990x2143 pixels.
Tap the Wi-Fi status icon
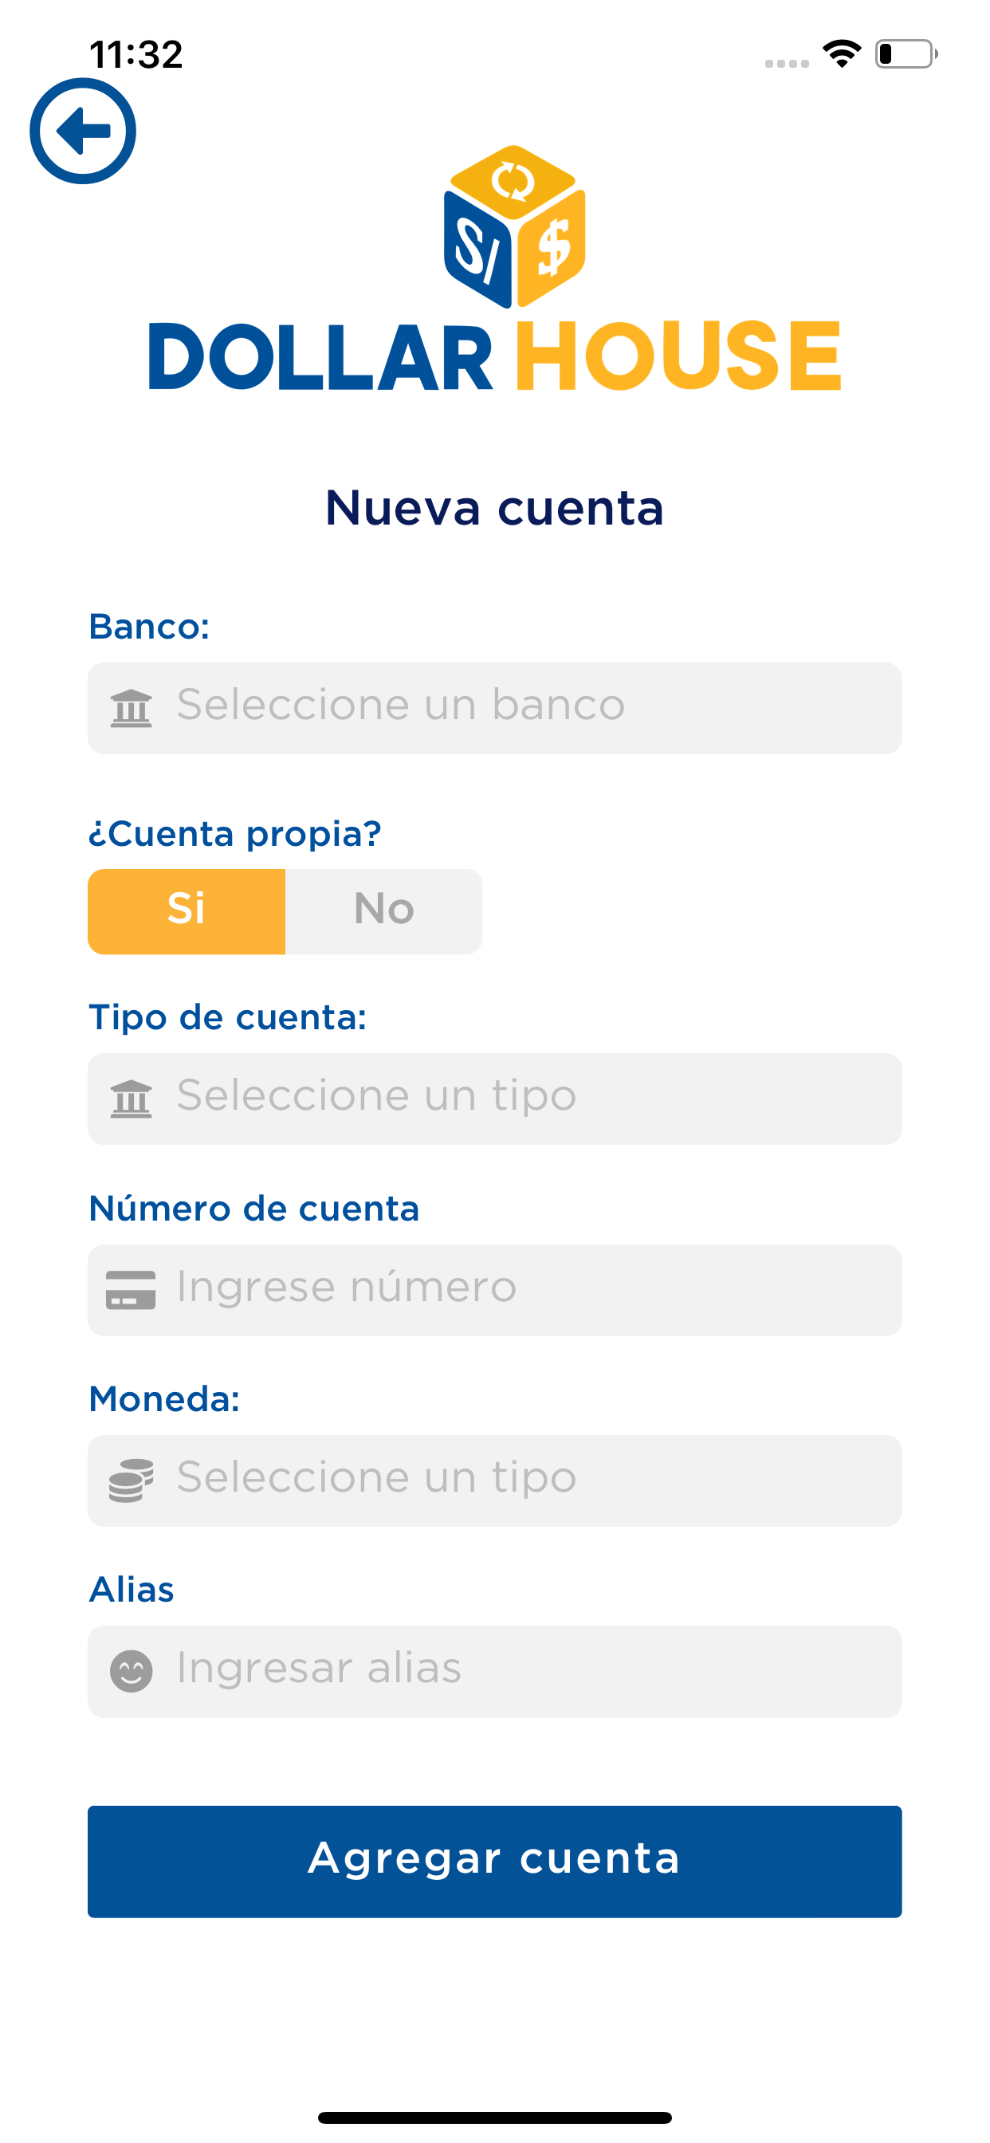pyautogui.click(x=841, y=54)
